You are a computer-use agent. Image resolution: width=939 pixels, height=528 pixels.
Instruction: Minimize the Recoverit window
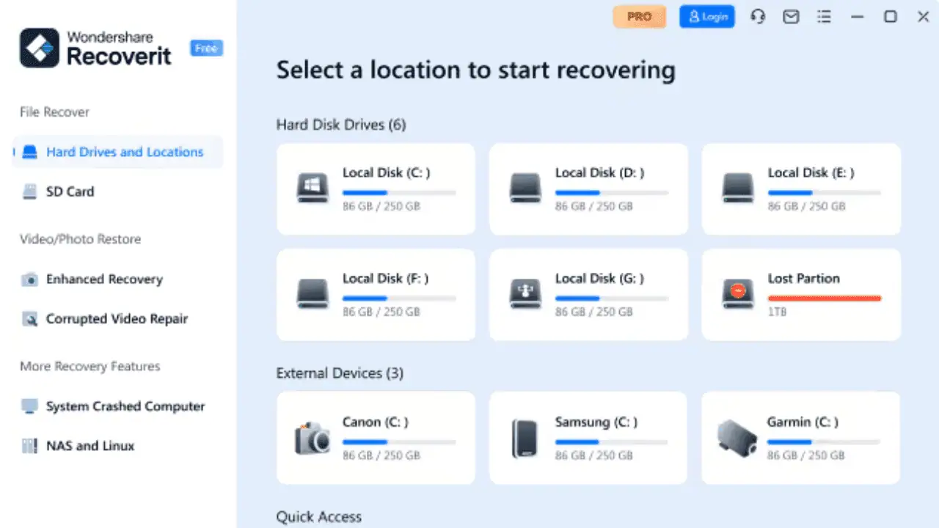(857, 16)
